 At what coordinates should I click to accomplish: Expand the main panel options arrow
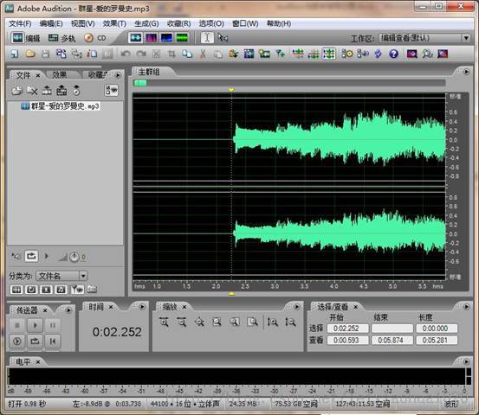(x=466, y=72)
